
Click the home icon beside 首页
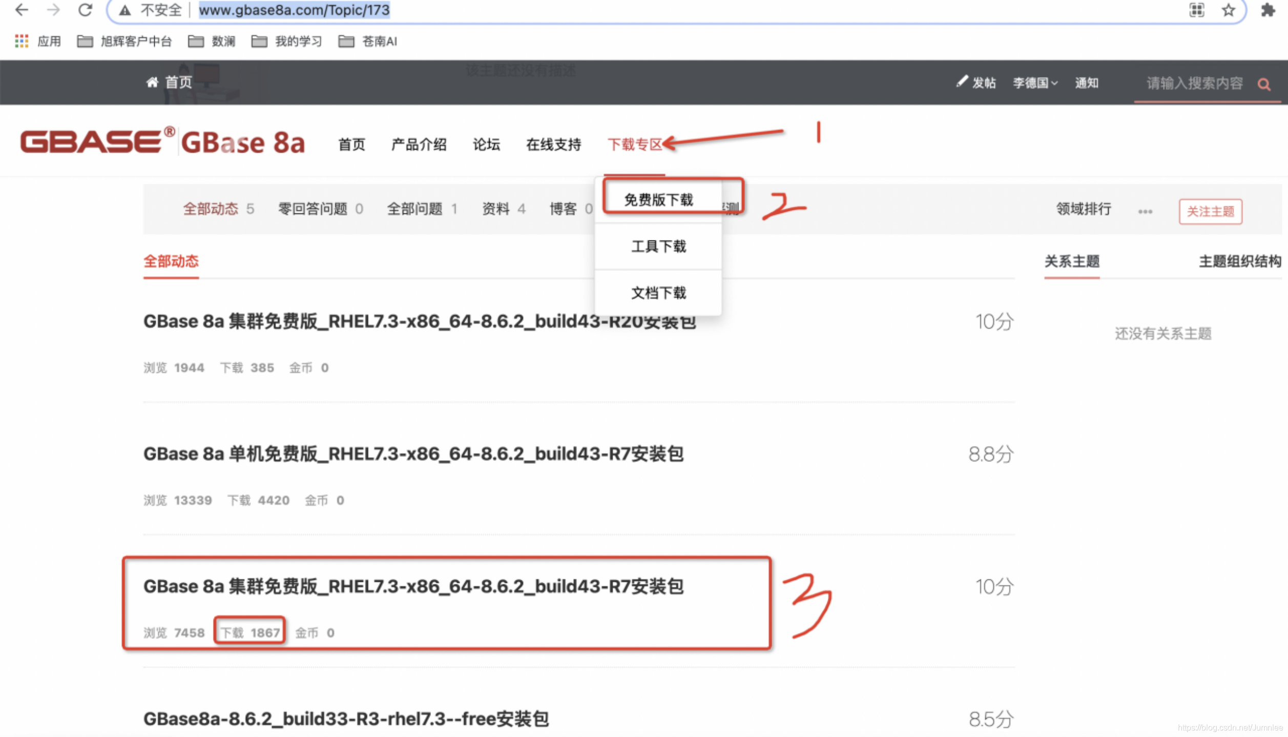click(x=152, y=82)
